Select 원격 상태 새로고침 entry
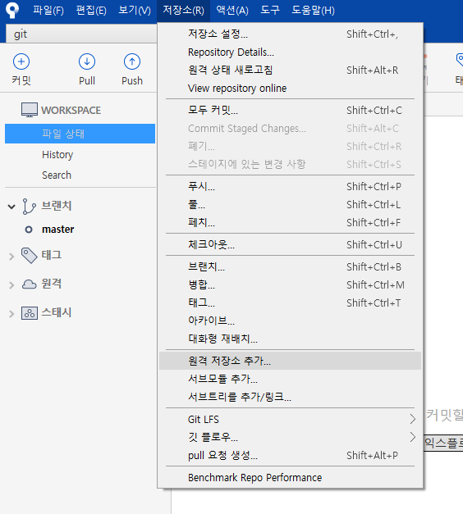 [x=291, y=70]
